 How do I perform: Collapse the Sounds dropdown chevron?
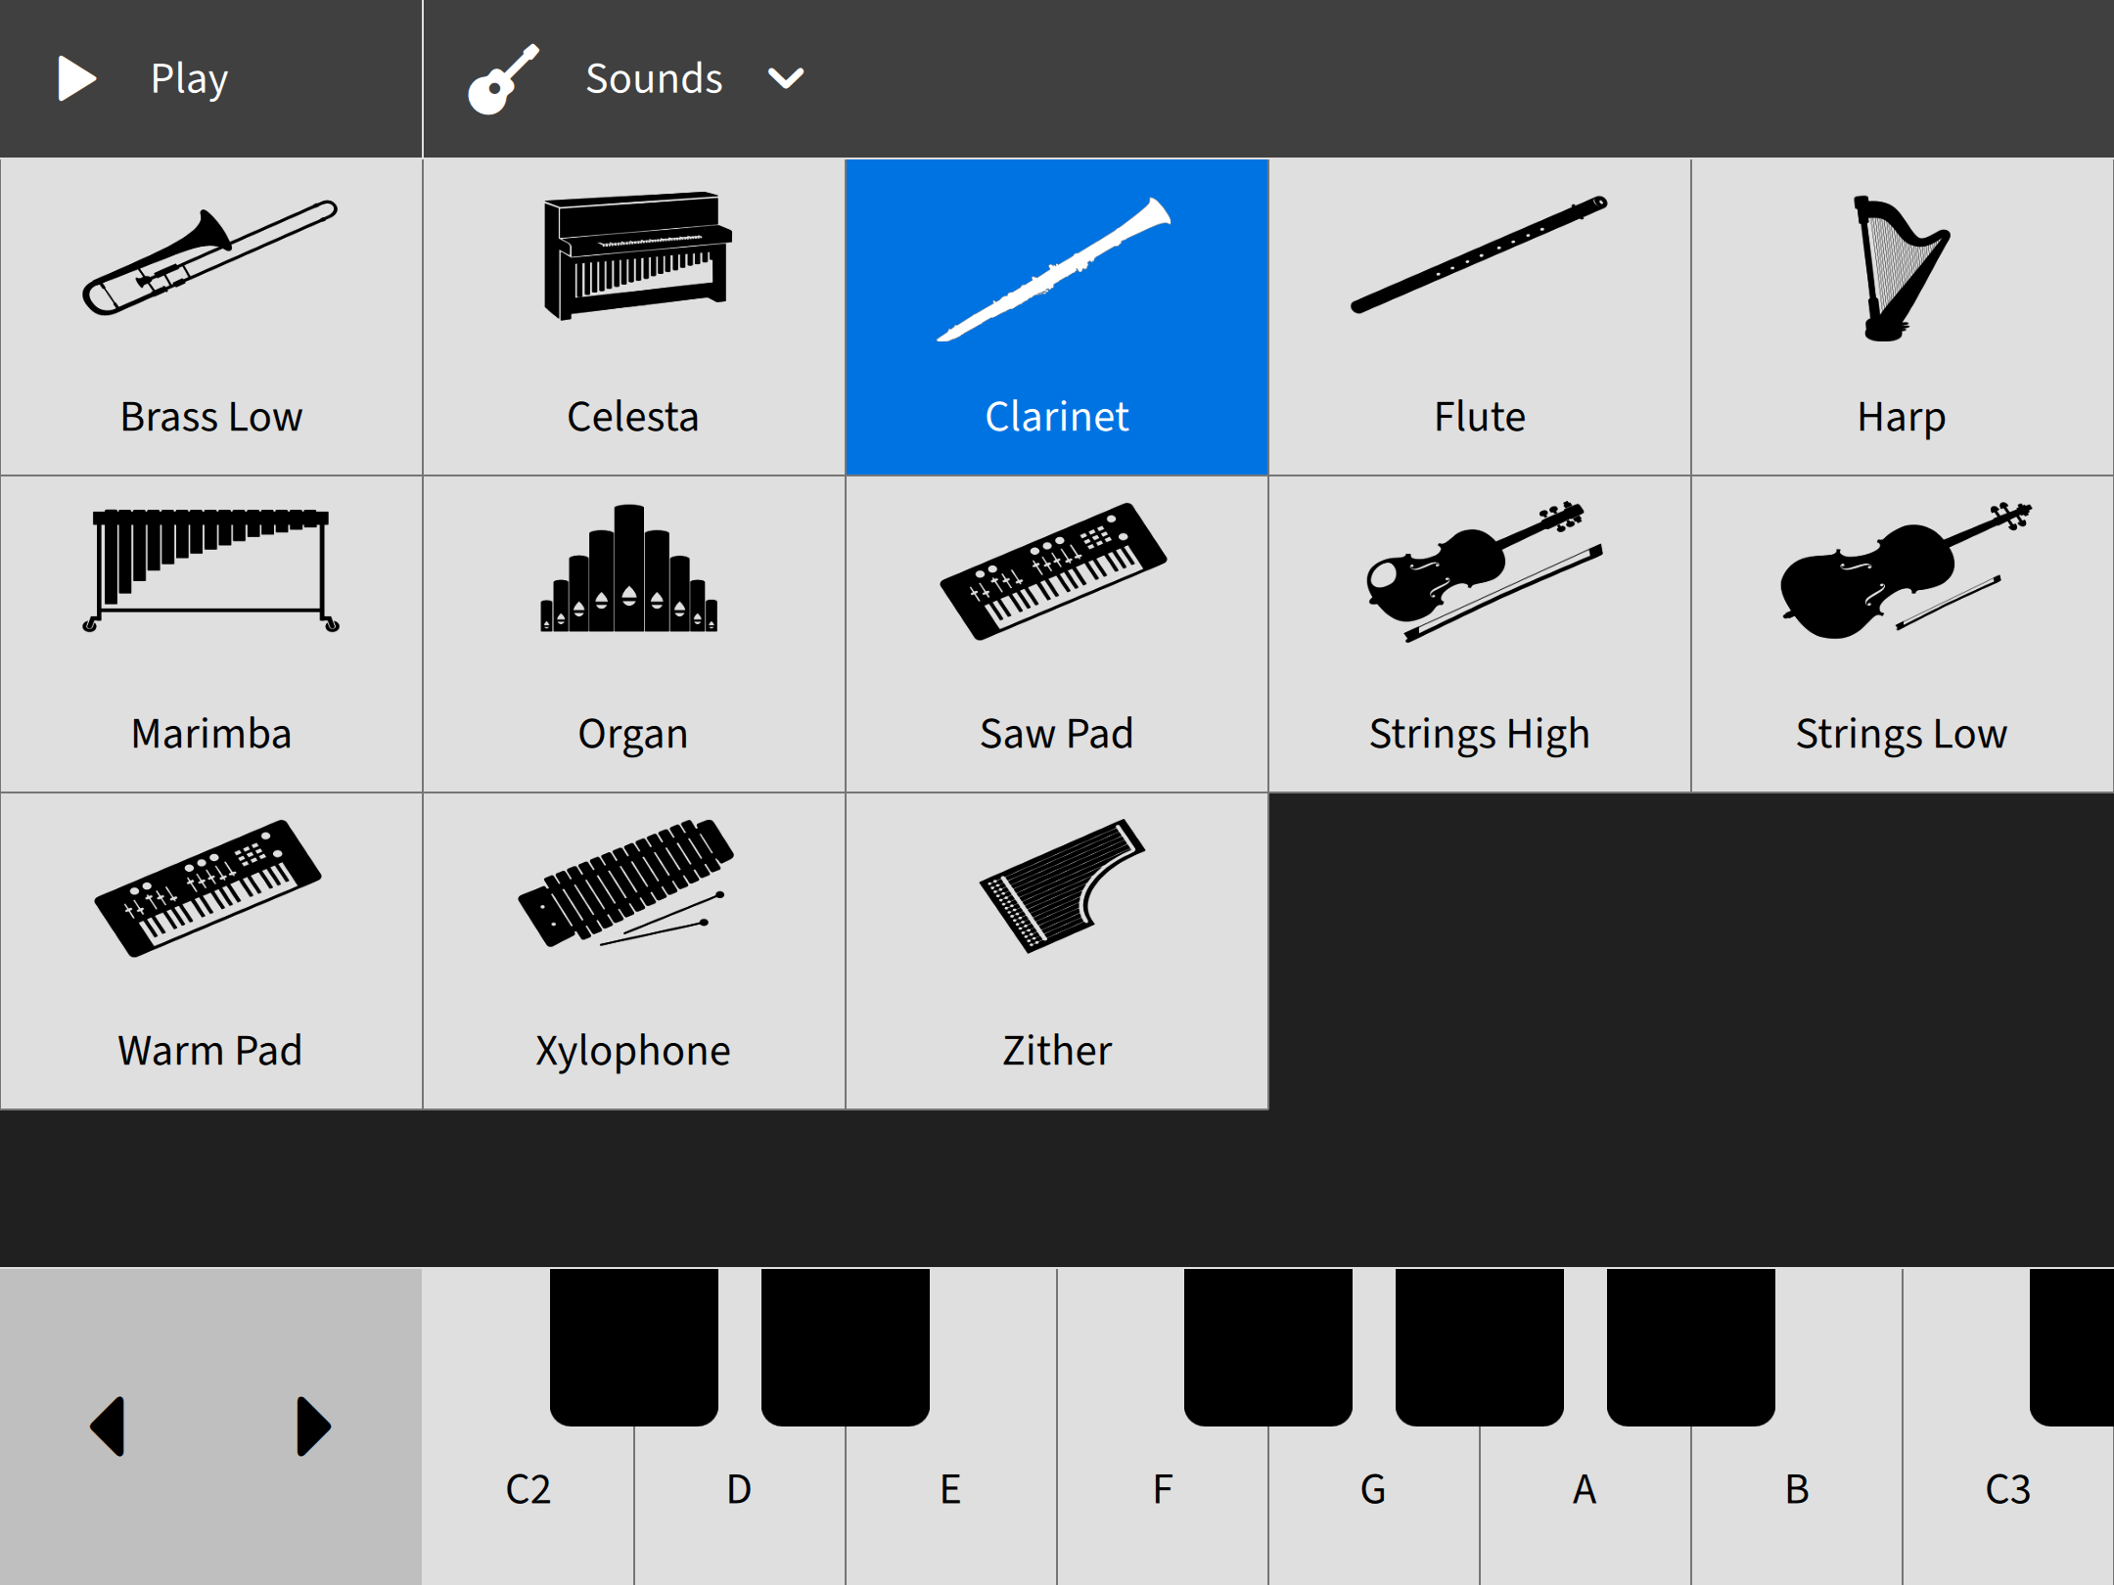coord(786,78)
